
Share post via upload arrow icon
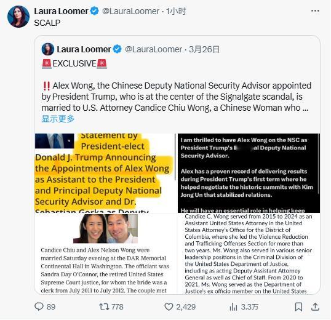click(x=315, y=306)
